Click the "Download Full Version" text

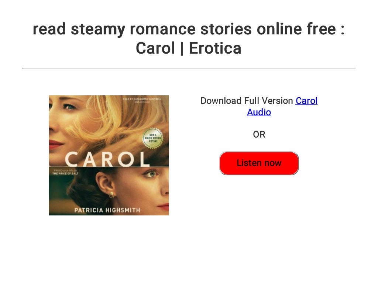point(247,101)
